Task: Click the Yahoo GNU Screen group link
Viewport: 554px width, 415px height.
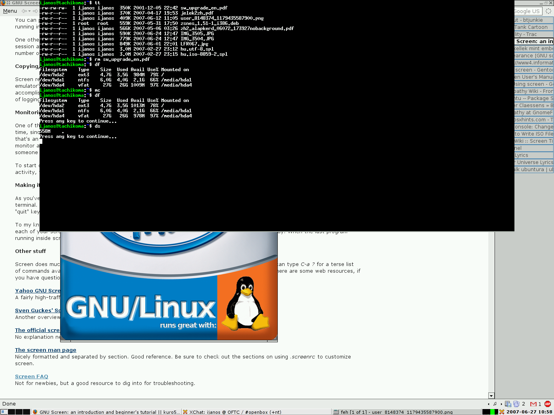Action: point(38,290)
